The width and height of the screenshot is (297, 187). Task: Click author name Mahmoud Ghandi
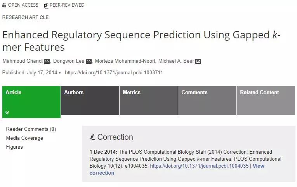coord(22,61)
